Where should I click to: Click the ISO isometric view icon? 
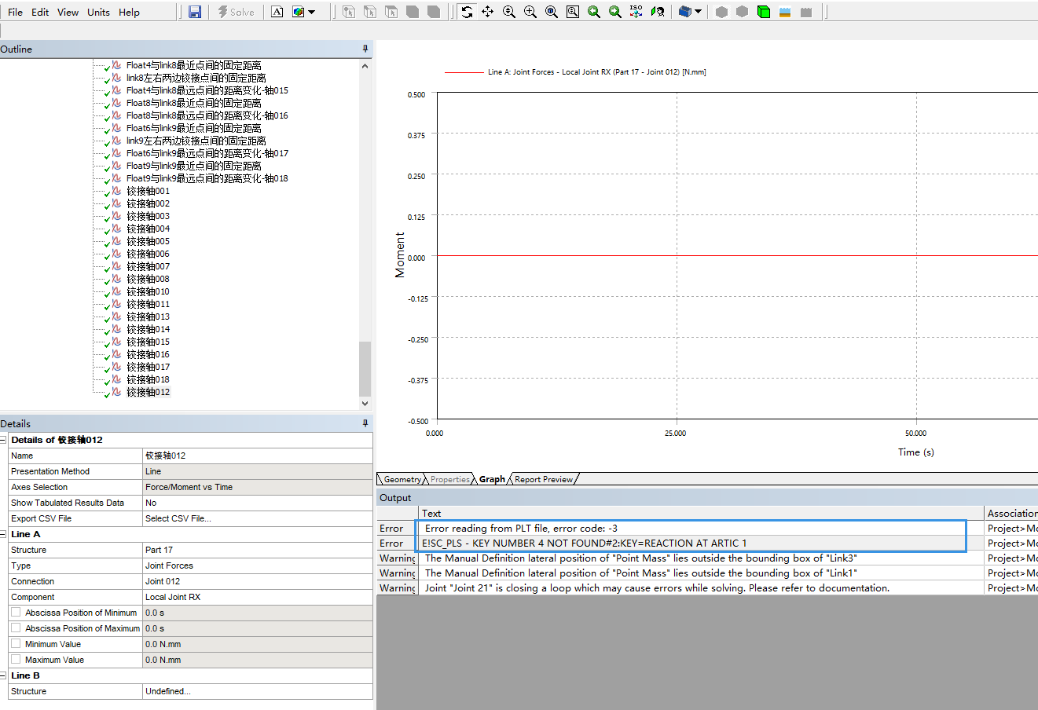(636, 12)
